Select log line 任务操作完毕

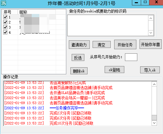coord(67,108)
